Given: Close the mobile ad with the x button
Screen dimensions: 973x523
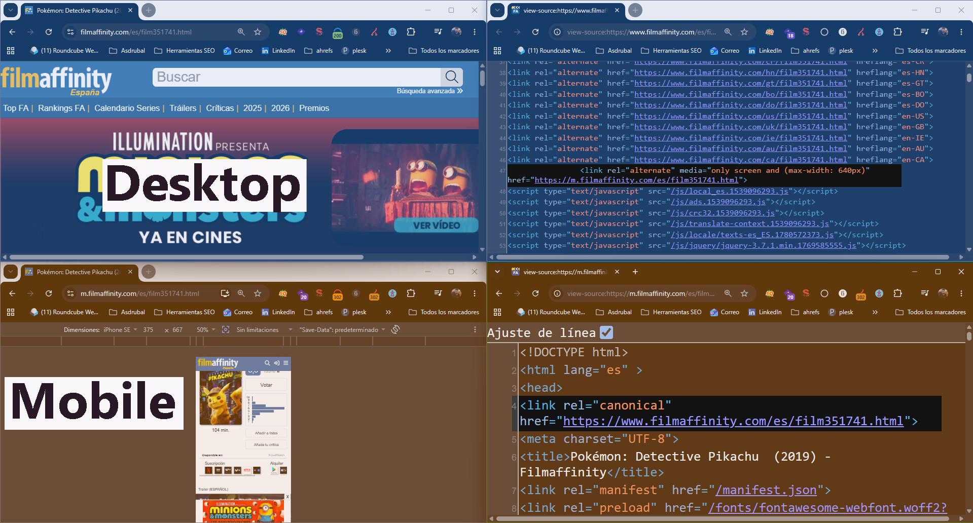Looking at the screenshot, I should [x=287, y=497].
